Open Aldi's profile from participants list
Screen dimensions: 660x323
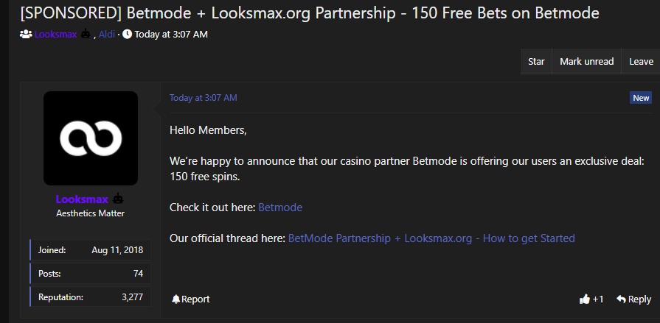click(107, 35)
